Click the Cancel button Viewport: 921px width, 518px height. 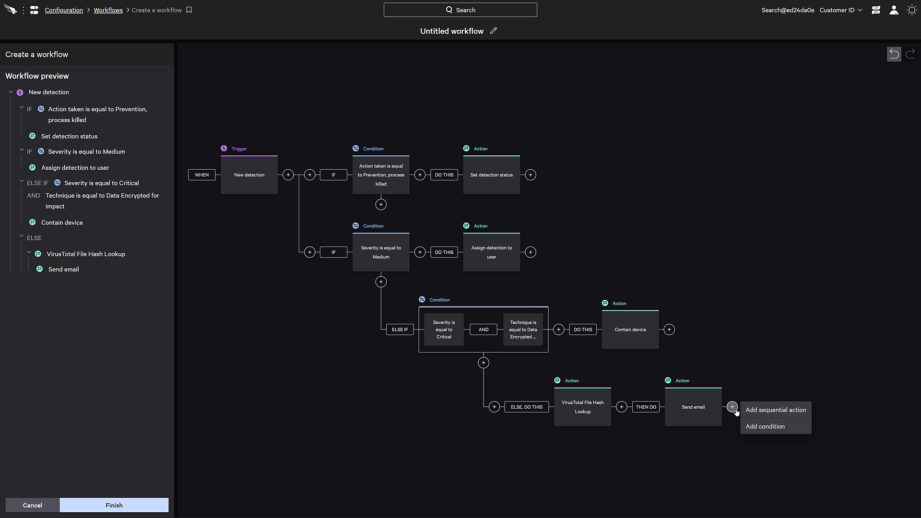point(32,505)
